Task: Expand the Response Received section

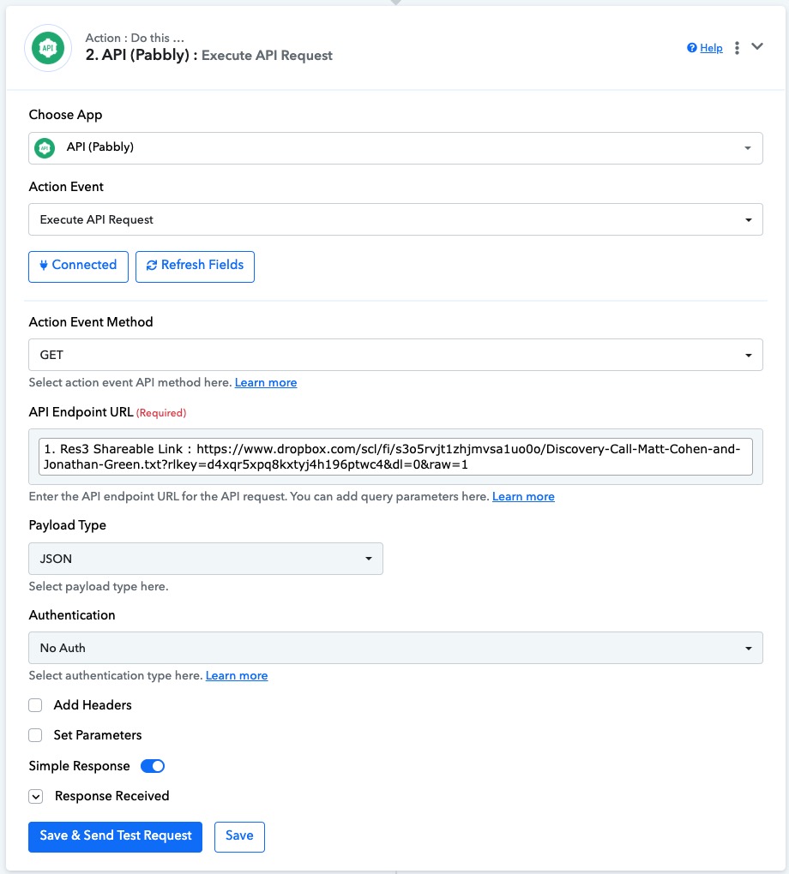Action: pyautogui.click(x=36, y=797)
